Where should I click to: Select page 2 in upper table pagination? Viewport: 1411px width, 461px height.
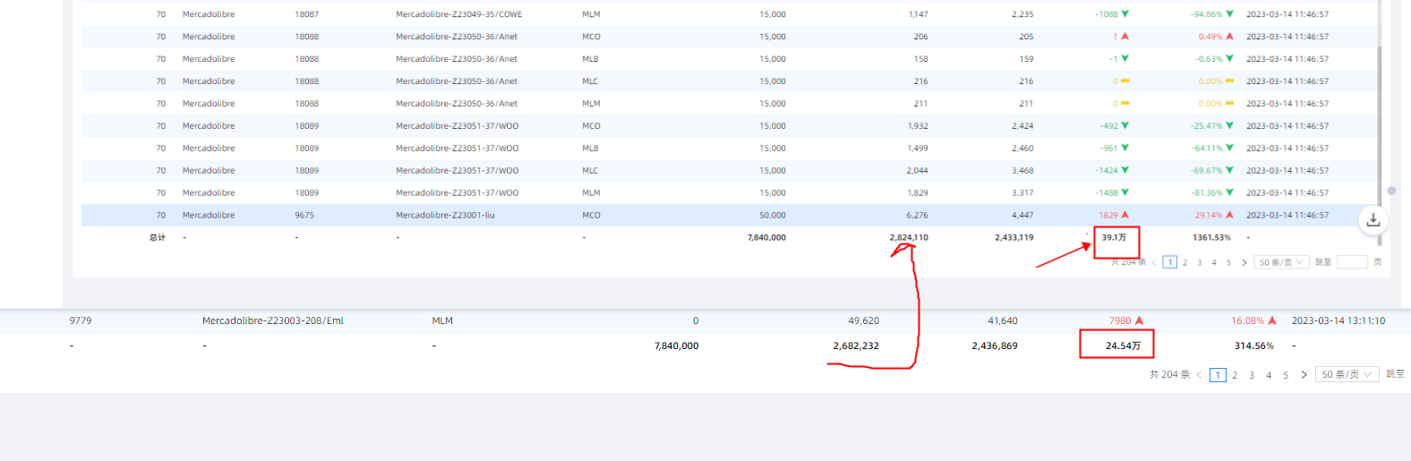(1184, 262)
